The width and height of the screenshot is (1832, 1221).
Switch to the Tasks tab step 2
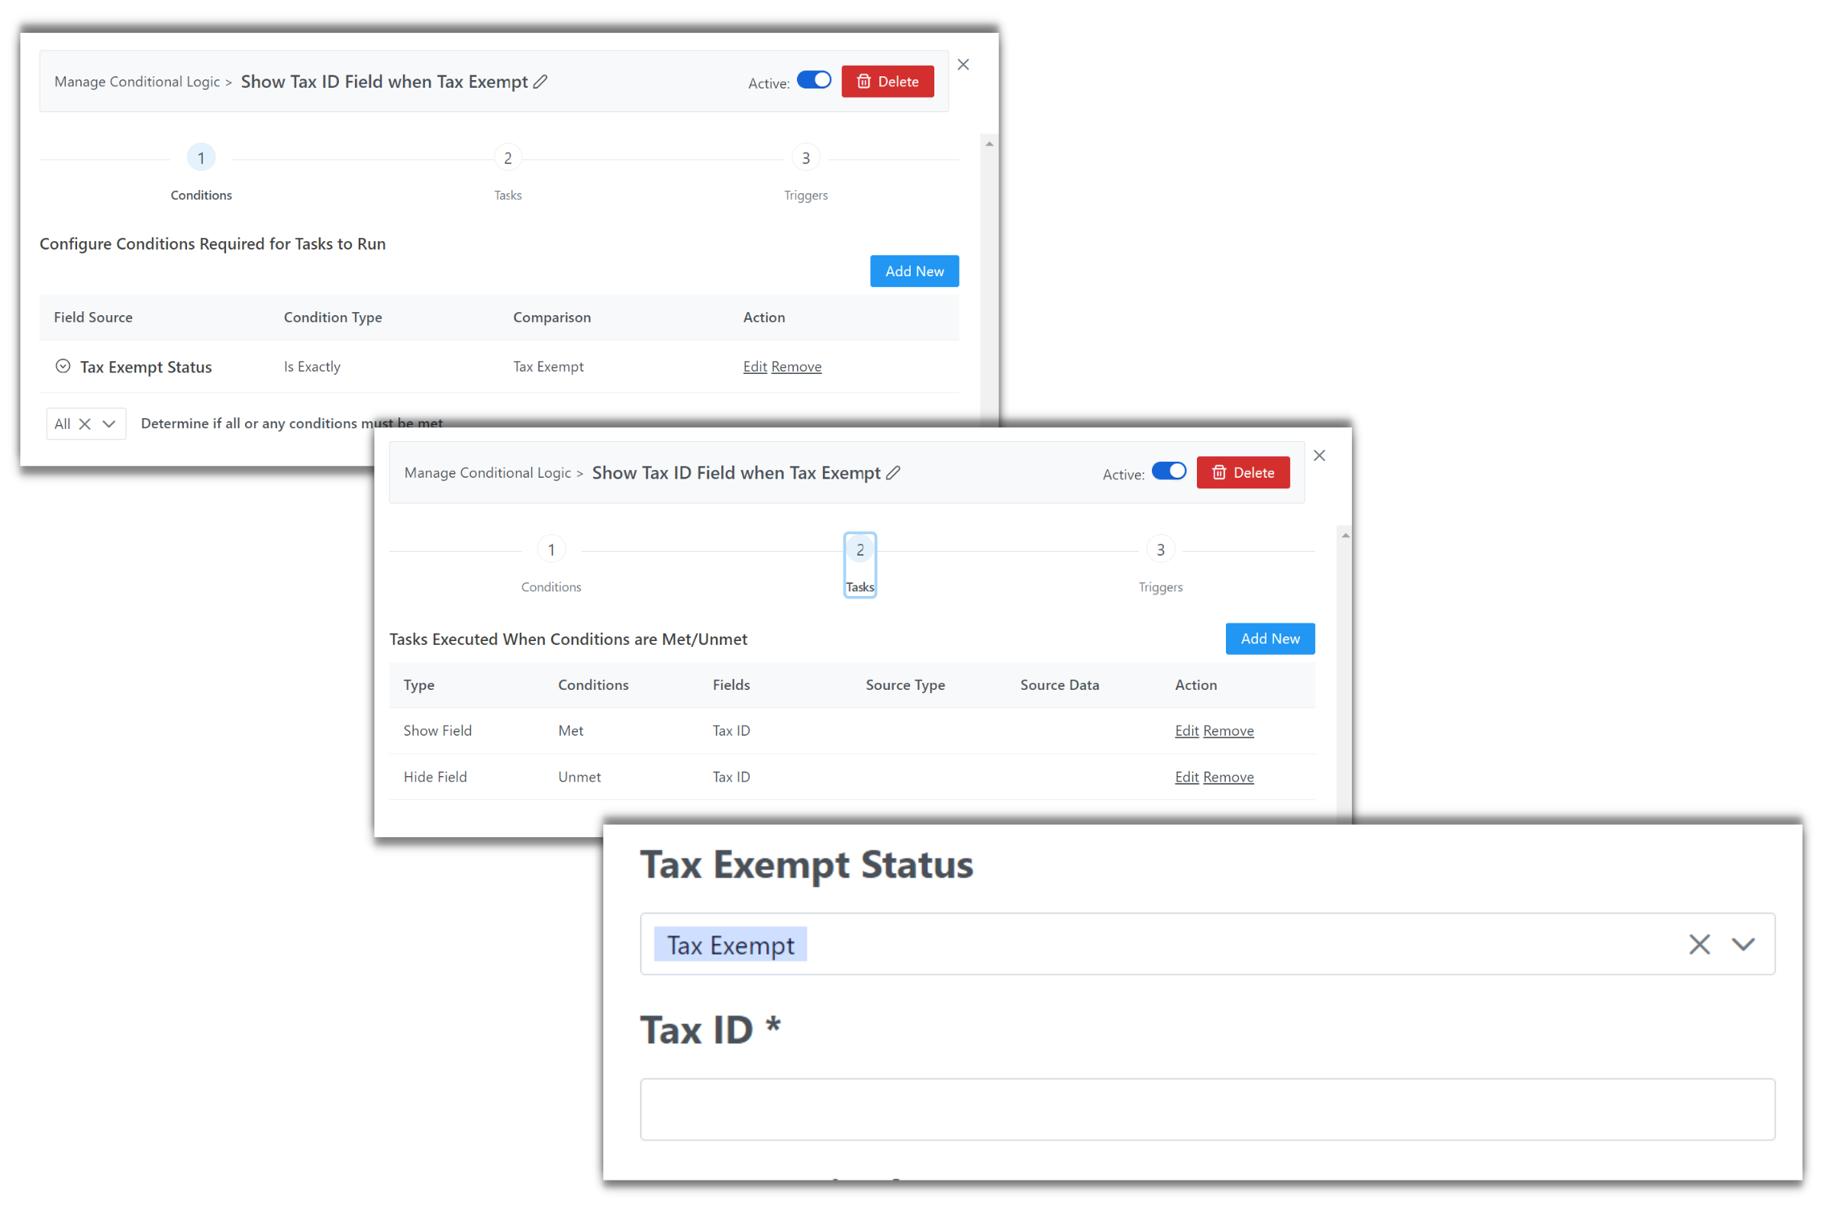pos(859,563)
